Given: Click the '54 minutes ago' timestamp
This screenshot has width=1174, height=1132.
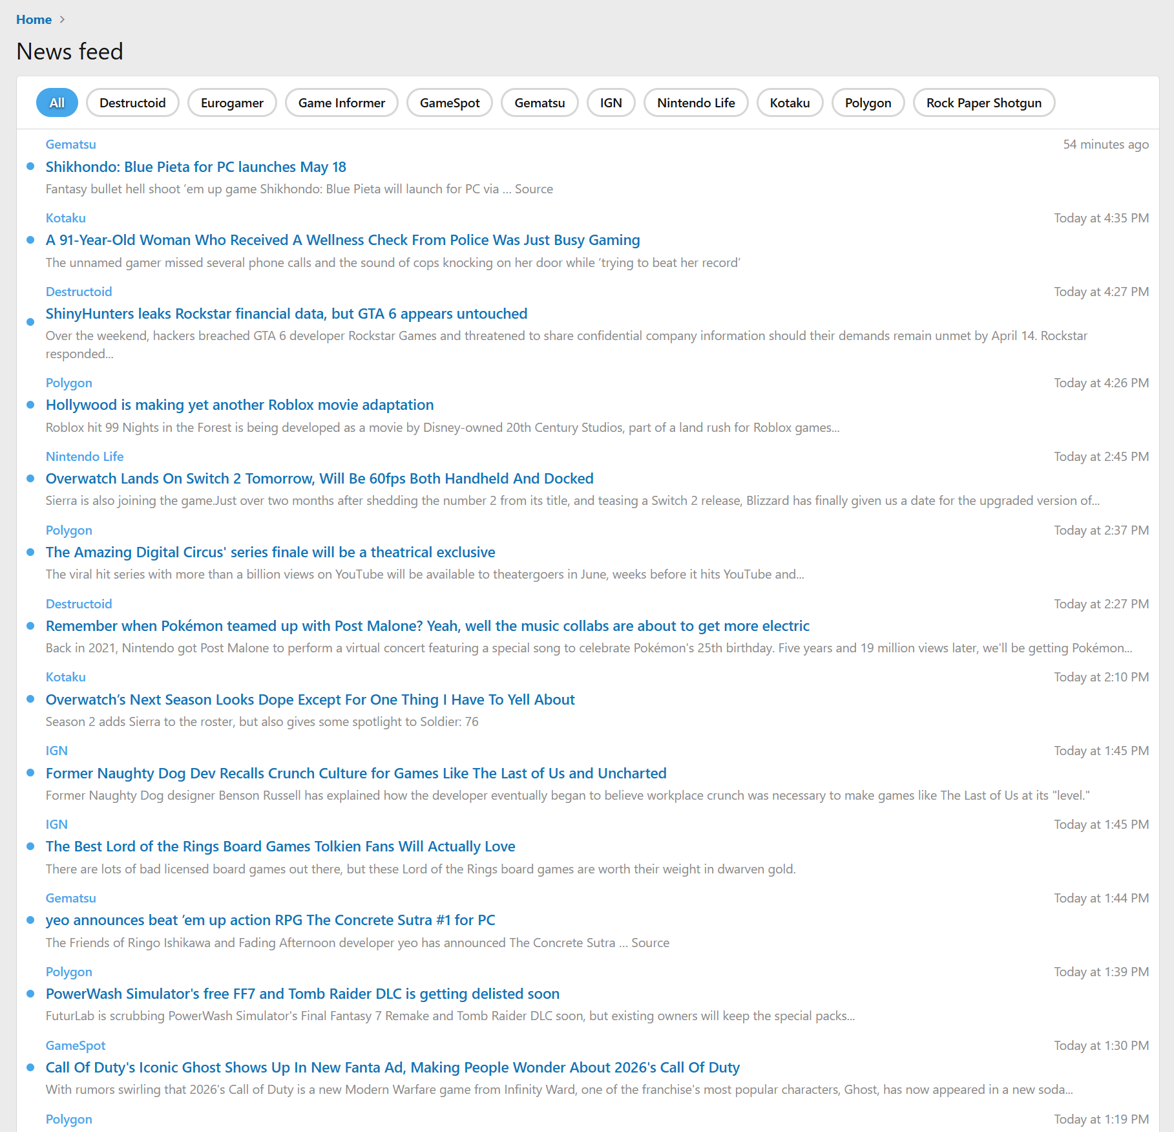Looking at the screenshot, I should [x=1106, y=144].
